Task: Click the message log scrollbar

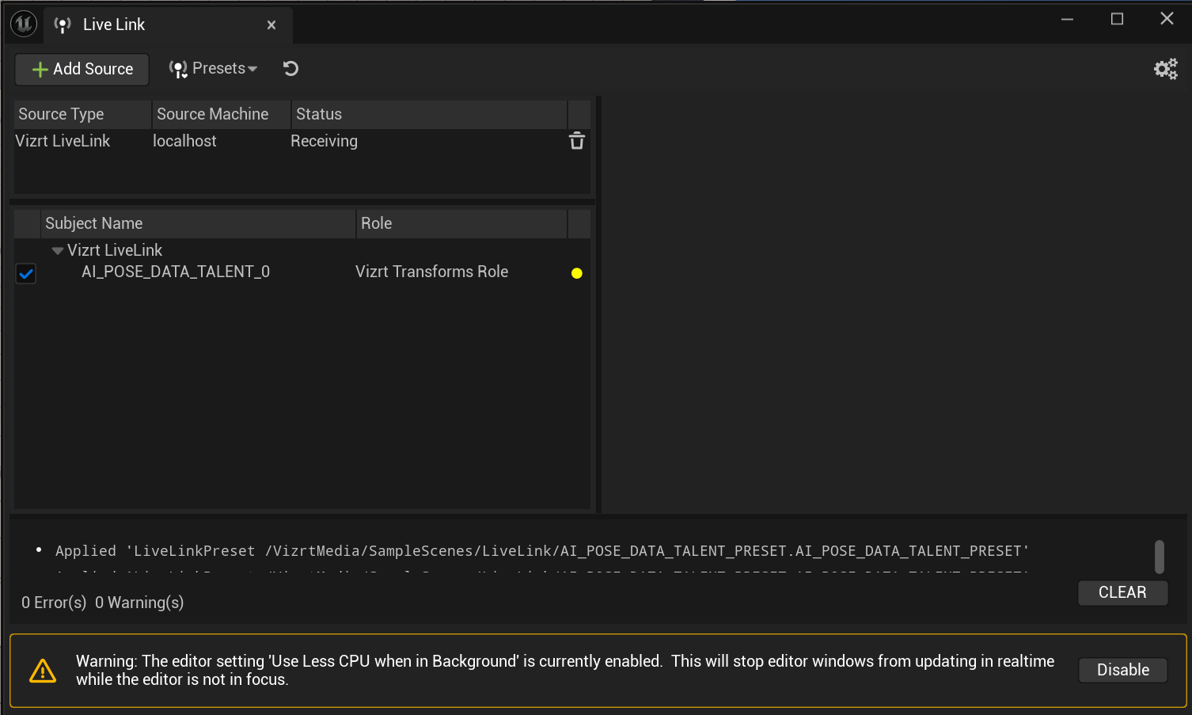Action: tap(1159, 557)
